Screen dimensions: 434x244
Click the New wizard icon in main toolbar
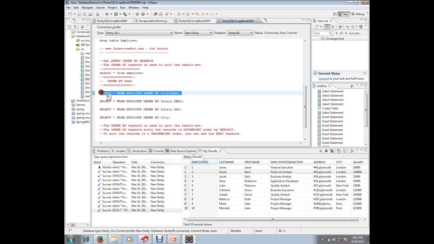70,14
